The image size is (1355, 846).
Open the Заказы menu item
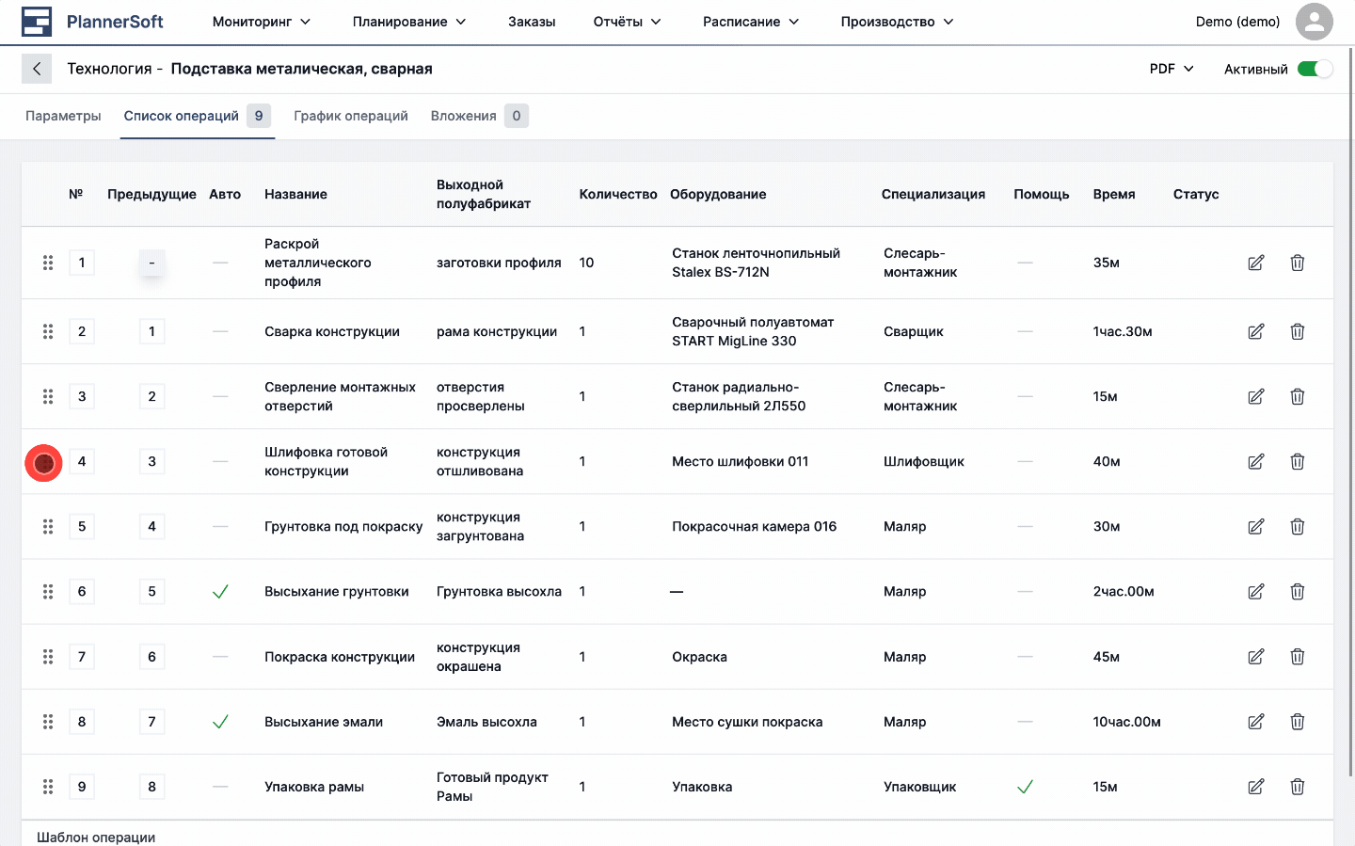[531, 21]
